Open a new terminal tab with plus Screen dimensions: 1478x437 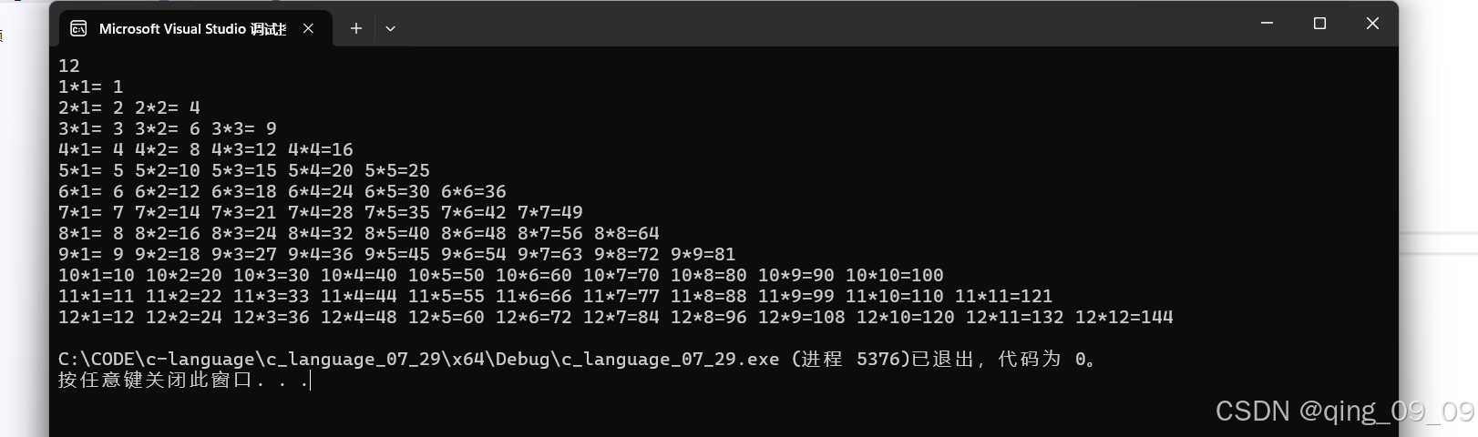click(356, 28)
